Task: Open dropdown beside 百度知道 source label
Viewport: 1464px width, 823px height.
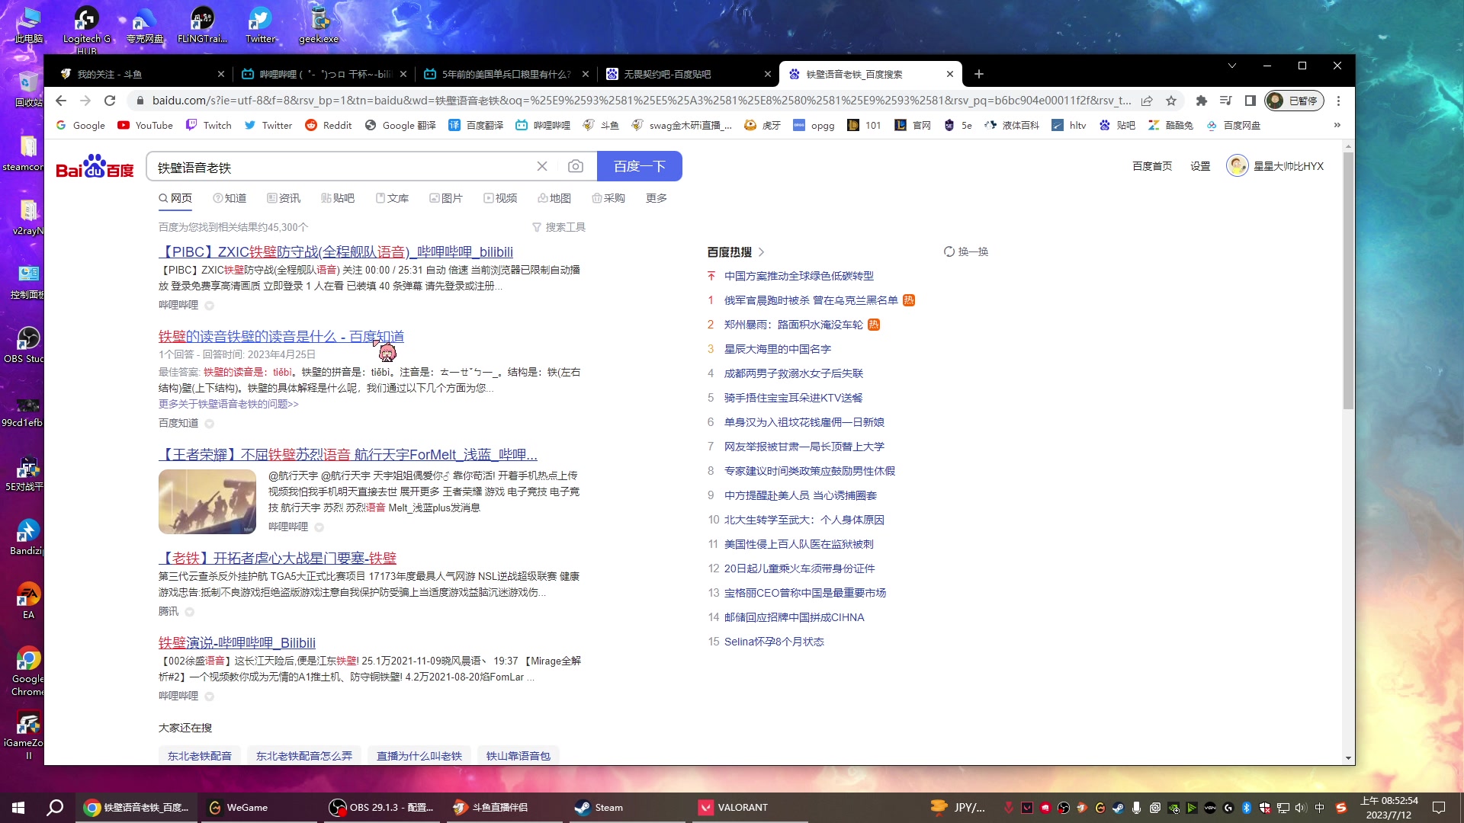Action: [209, 424]
